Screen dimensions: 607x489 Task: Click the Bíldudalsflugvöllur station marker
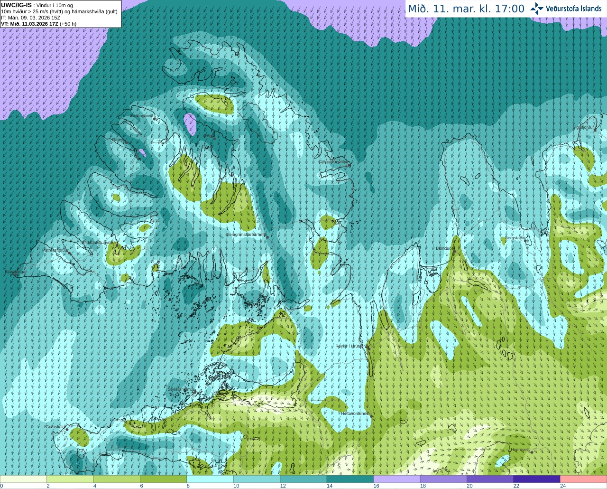point(117,245)
